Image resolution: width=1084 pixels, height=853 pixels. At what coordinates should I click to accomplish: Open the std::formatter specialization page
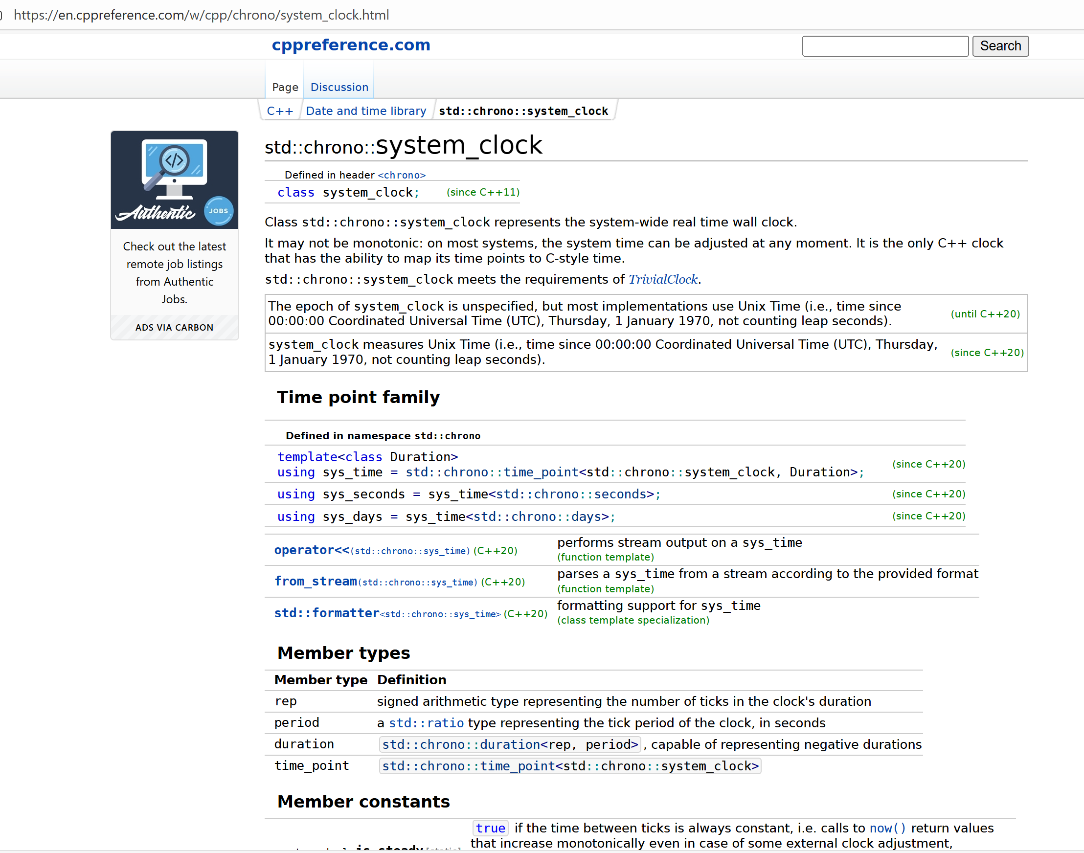pos(326,613)
